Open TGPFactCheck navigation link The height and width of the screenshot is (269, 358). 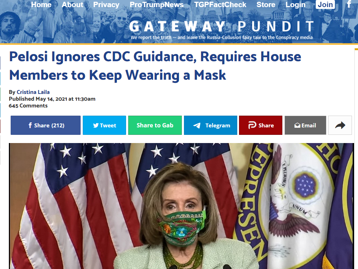(220, 5)
